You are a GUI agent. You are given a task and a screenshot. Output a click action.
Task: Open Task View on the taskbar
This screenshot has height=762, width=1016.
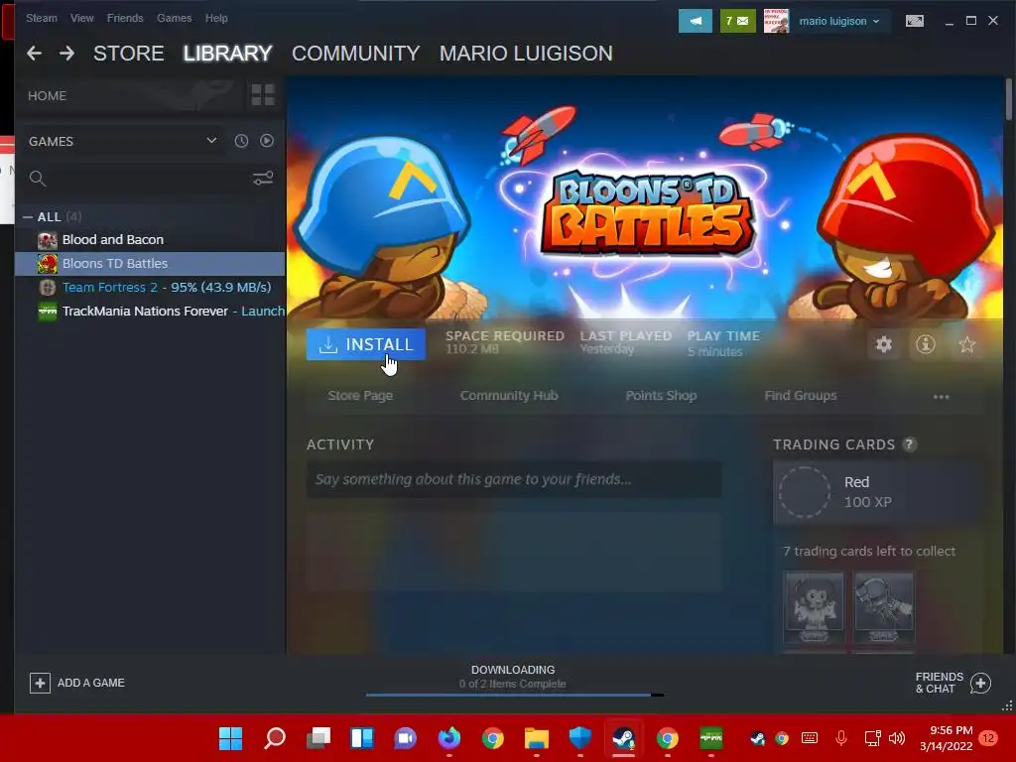click(x=318, y=738)
